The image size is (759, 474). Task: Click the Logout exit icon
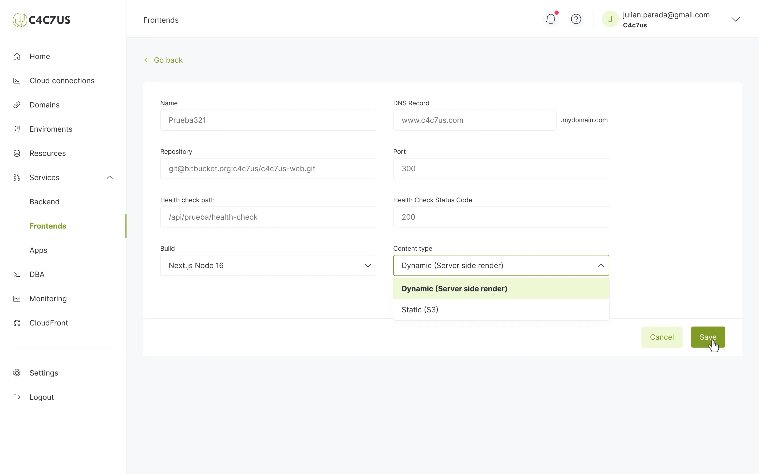[17, 397]
